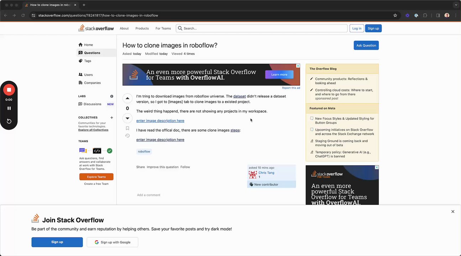Follow this question
This screenshot has height=256, width=461.
point(185,167)
